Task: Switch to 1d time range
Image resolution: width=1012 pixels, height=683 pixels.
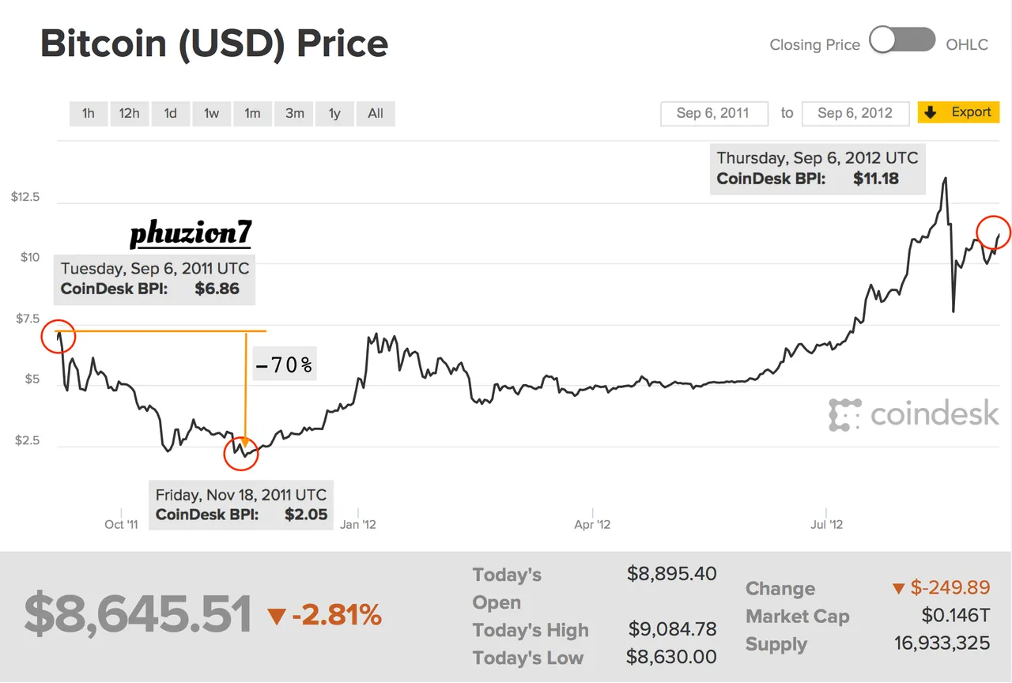Action: coord(170,113)
